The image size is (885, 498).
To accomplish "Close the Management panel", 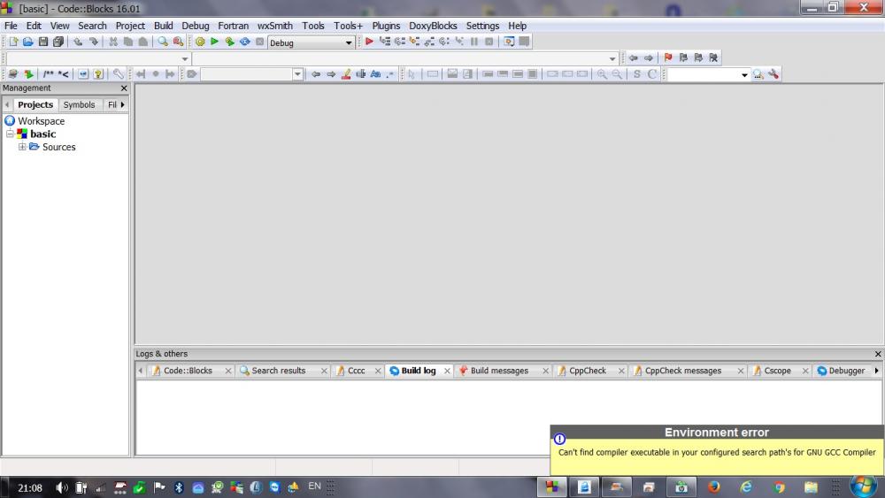I will (x=124, y=88).
